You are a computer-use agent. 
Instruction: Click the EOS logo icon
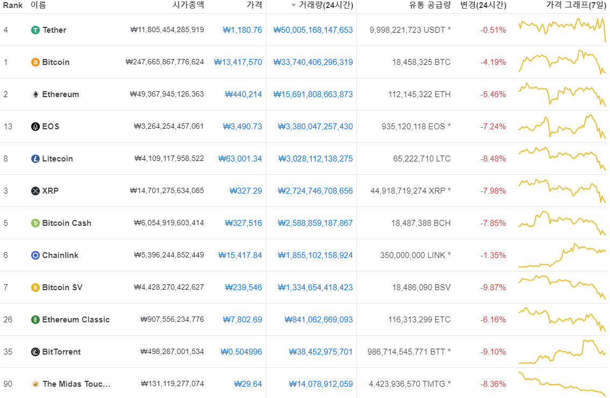pos(35,127)
